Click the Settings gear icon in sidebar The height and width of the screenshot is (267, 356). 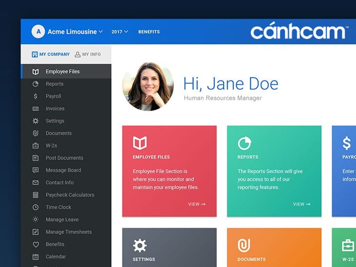[x=36, y=121]
